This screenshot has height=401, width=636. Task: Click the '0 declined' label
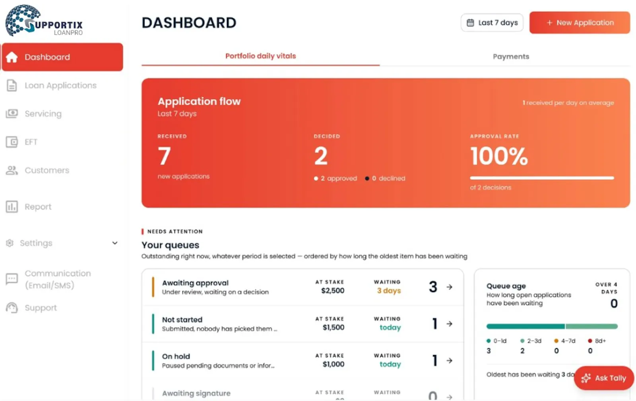click(x=388, y=179)
